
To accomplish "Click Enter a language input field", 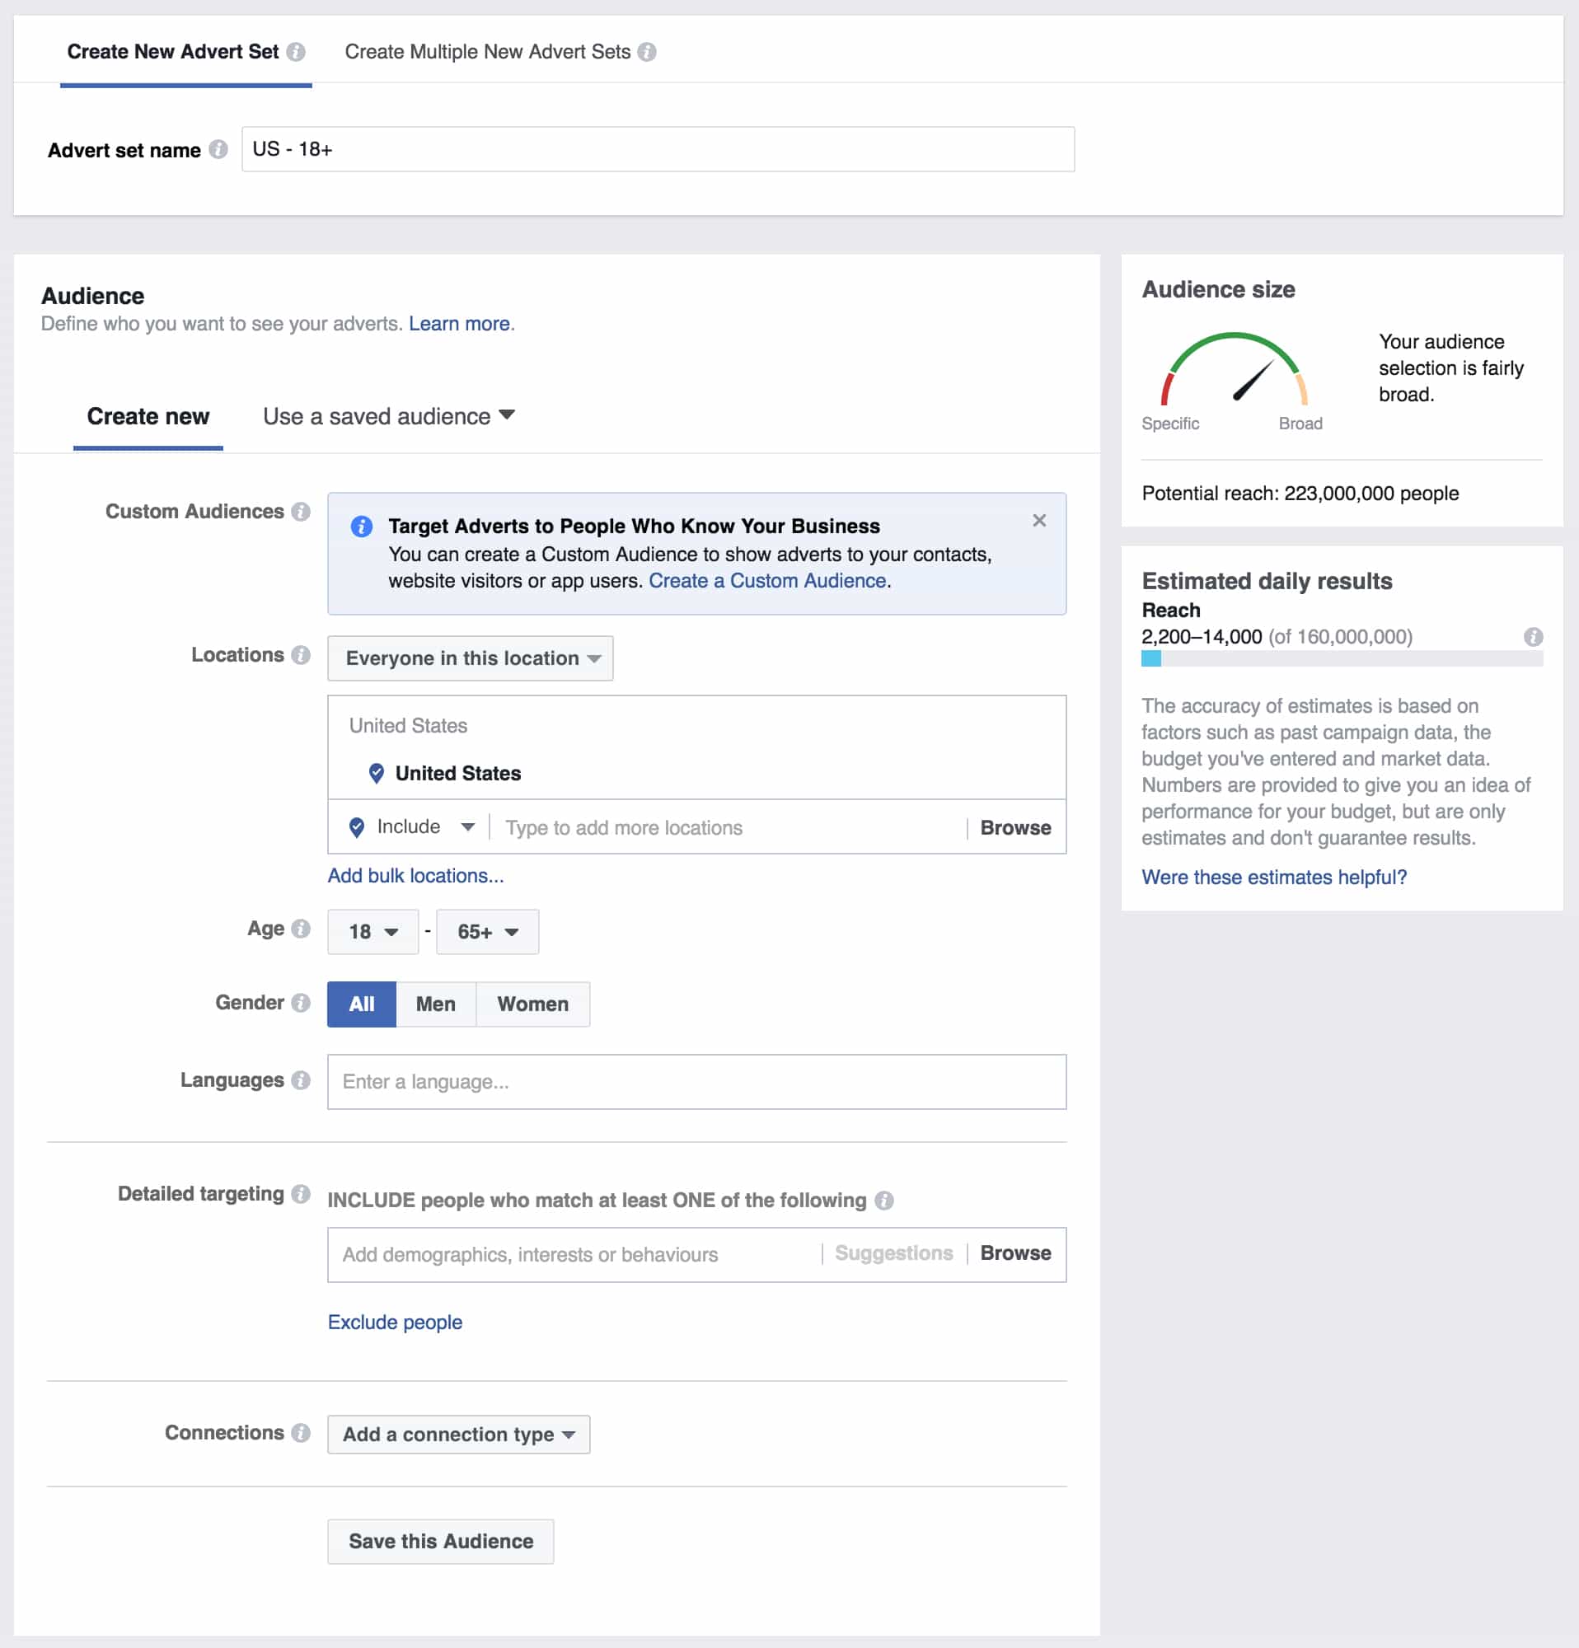I will click(697, 1082).
